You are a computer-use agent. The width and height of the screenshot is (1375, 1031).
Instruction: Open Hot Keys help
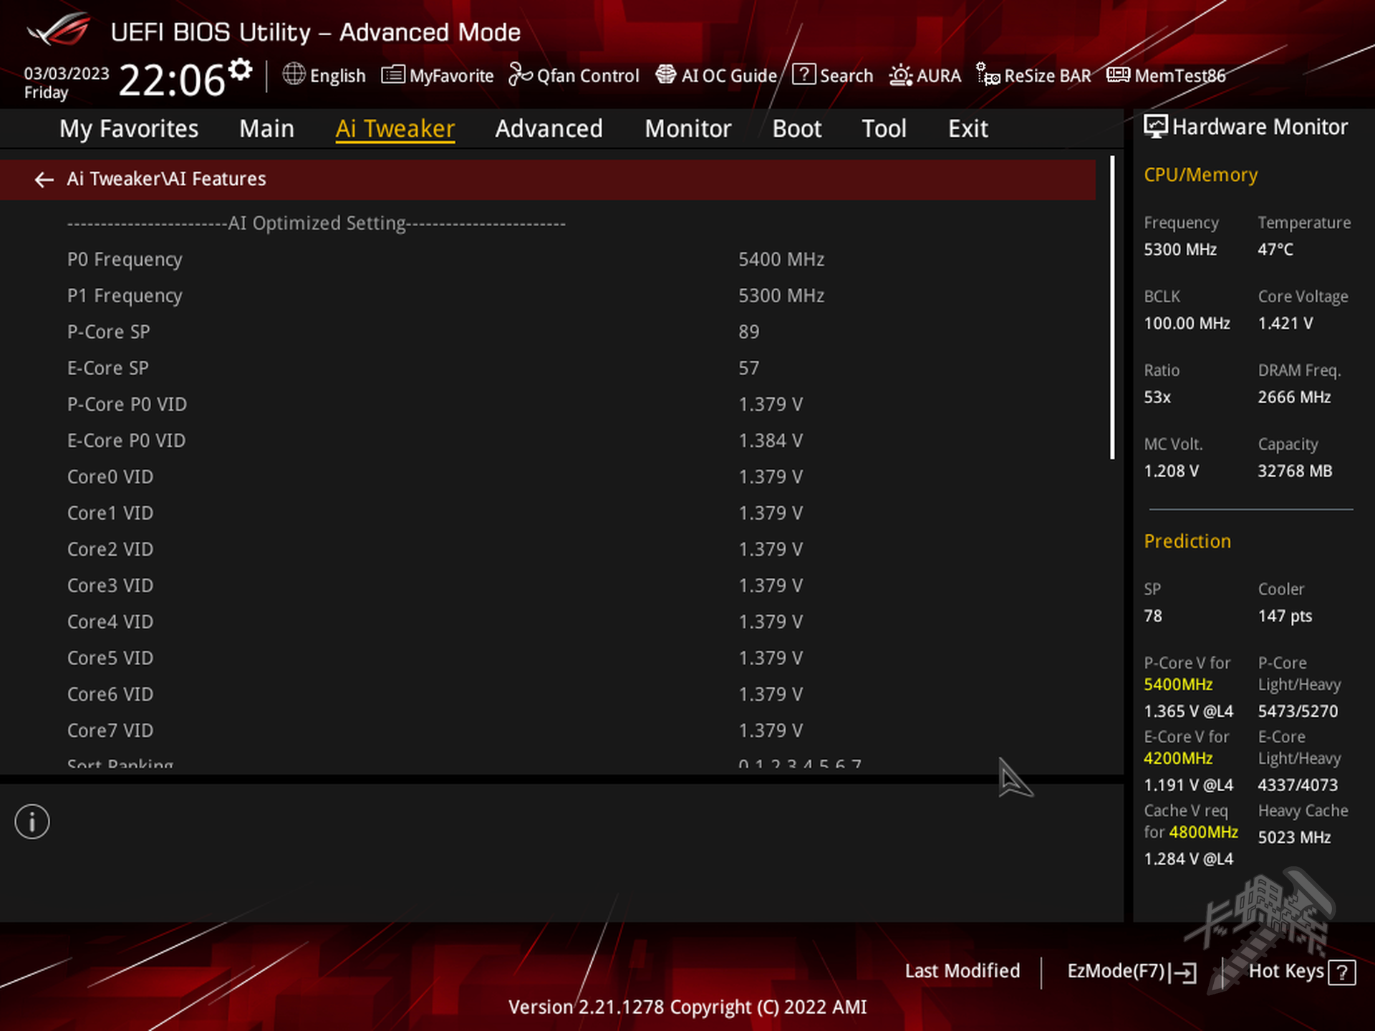pyautogui.click(x=1301, y=972)
